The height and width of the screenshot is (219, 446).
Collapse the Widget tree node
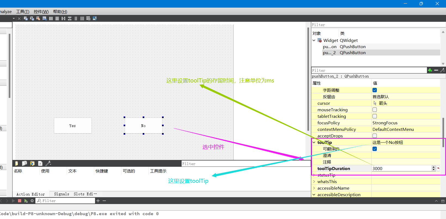[x=314, y=40]
